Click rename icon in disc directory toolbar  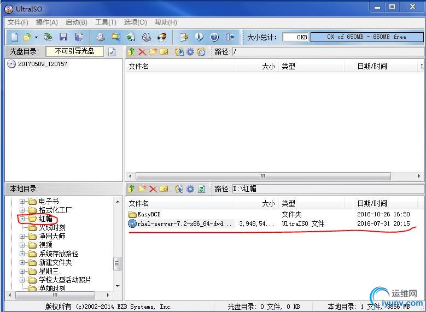tap(164, 51)
